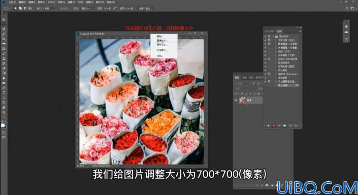Click the Subtract from Selection icon
The width and height of the screenshot is (358, 195).
[25, 8]
